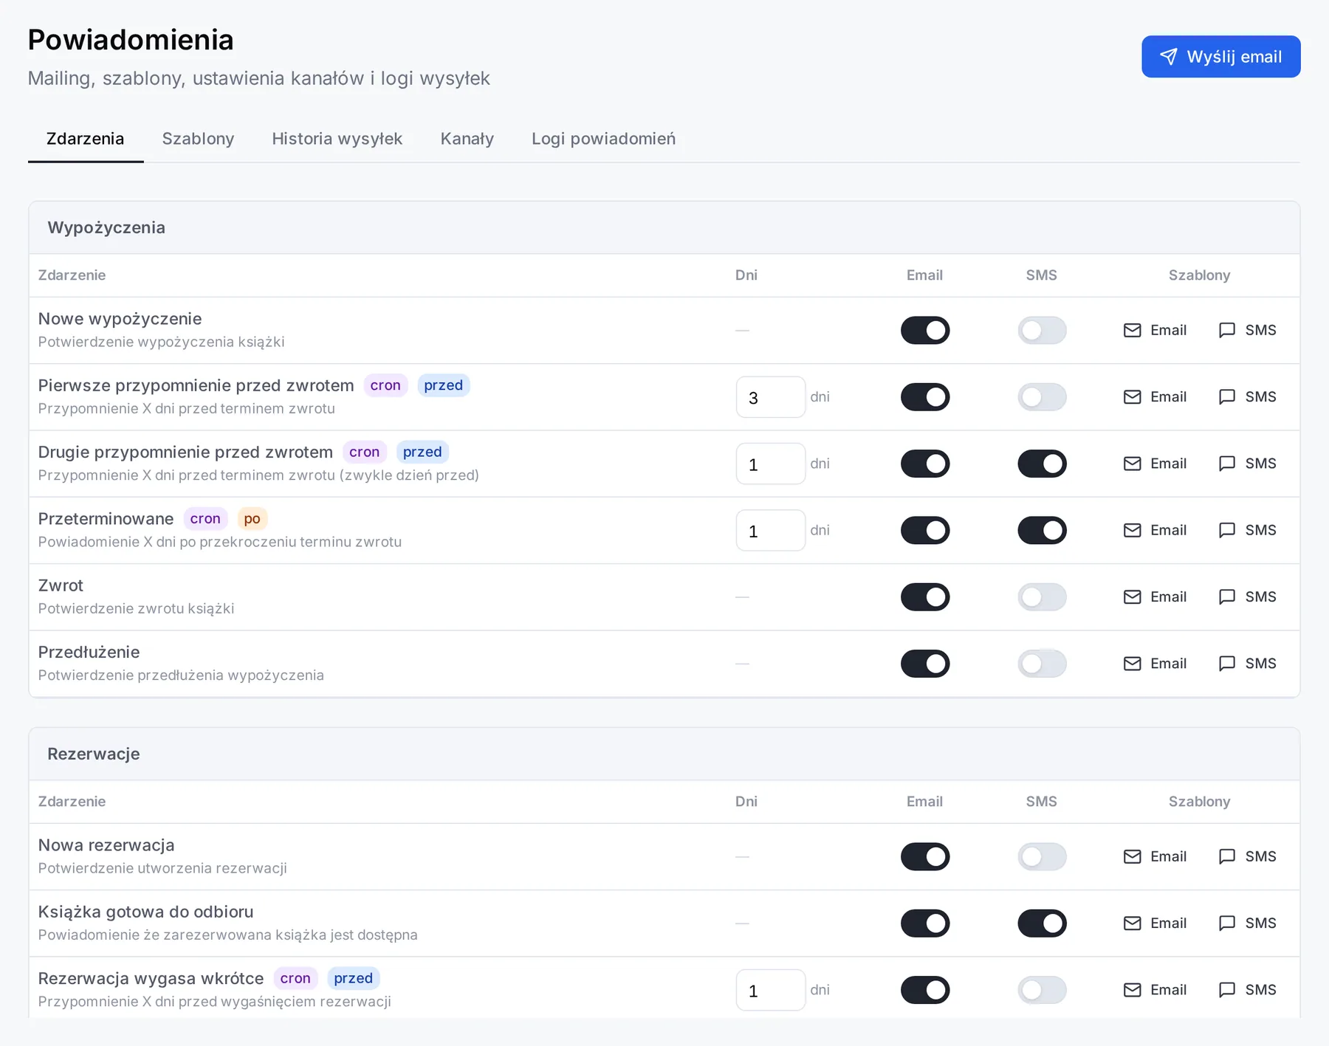
Task: Open SMS template for Rezerwacja wygasa wkrótce
Action: [x=1247, y=990]
